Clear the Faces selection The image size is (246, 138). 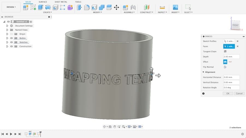point(238,46)
